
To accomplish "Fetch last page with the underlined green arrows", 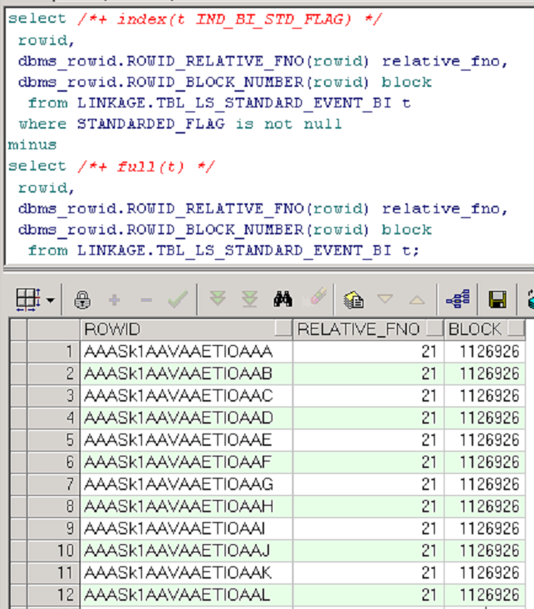I will coord(249,300).
